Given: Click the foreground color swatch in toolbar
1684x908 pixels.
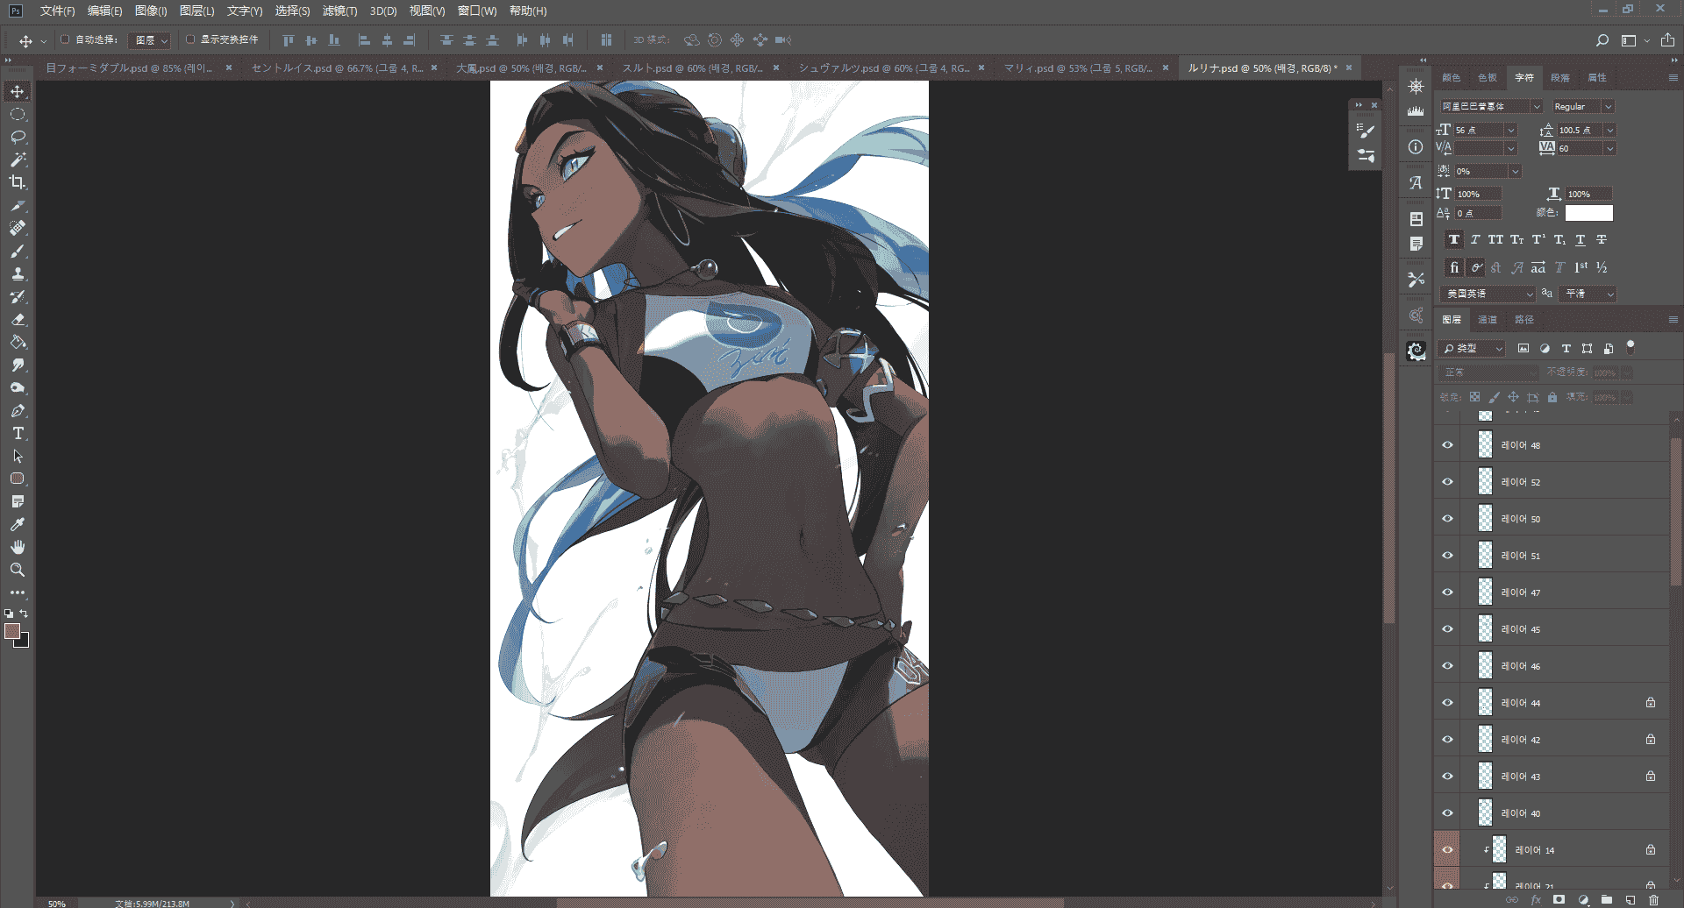Looking at the screenshot, I should 12,631.
